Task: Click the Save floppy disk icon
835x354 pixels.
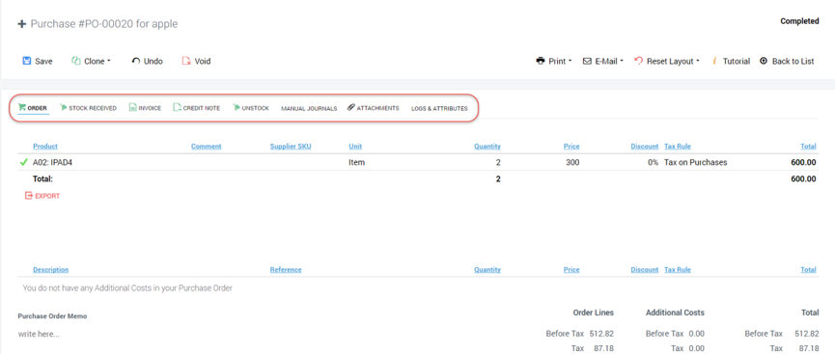Action: pyautogui.click(x=27, y=61)
